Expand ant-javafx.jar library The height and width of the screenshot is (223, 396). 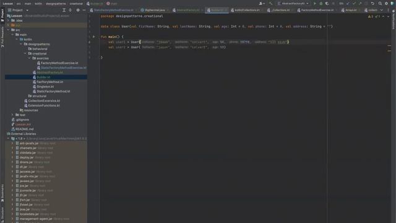coord(12,143)
